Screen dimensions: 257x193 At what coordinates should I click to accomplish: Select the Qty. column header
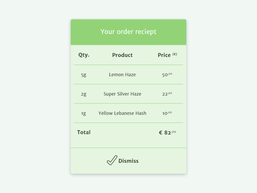coord(84,55)
